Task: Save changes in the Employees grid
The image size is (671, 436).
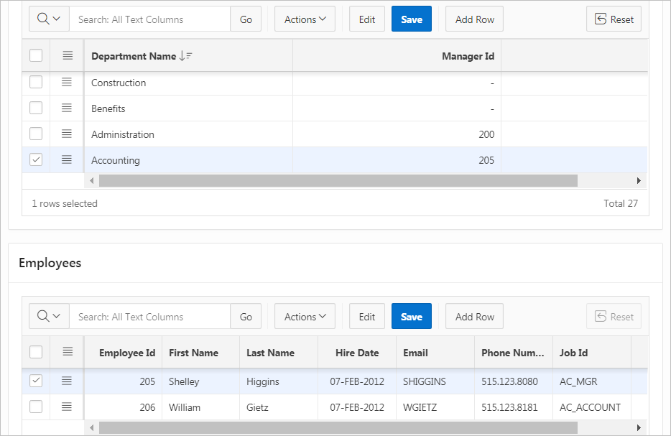Action: pos(411,317)
